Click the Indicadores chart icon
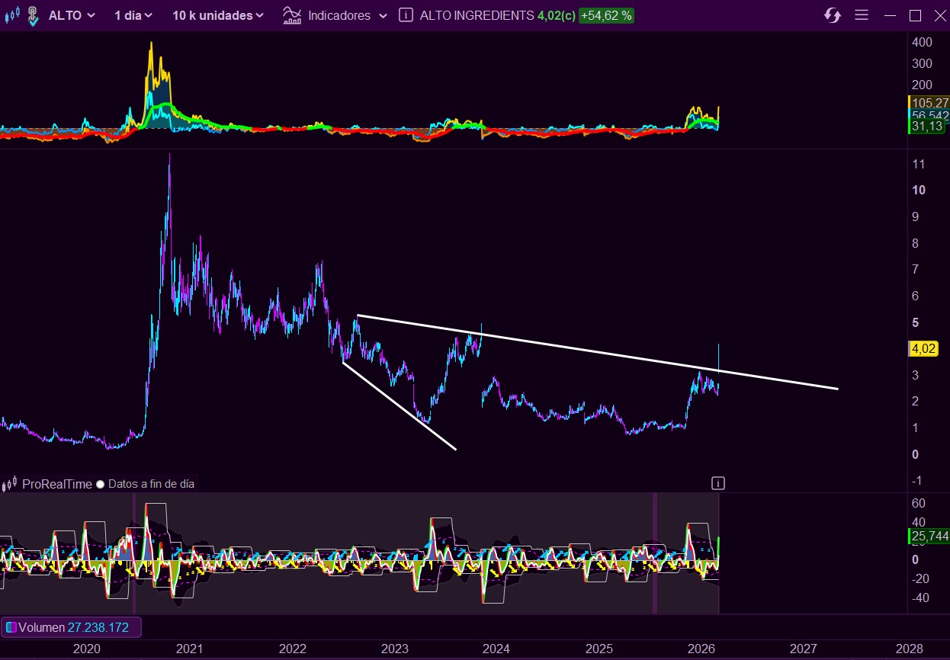The height and width of the screenshot is (660, 950). pyautogui.click(x=291, y=15)
